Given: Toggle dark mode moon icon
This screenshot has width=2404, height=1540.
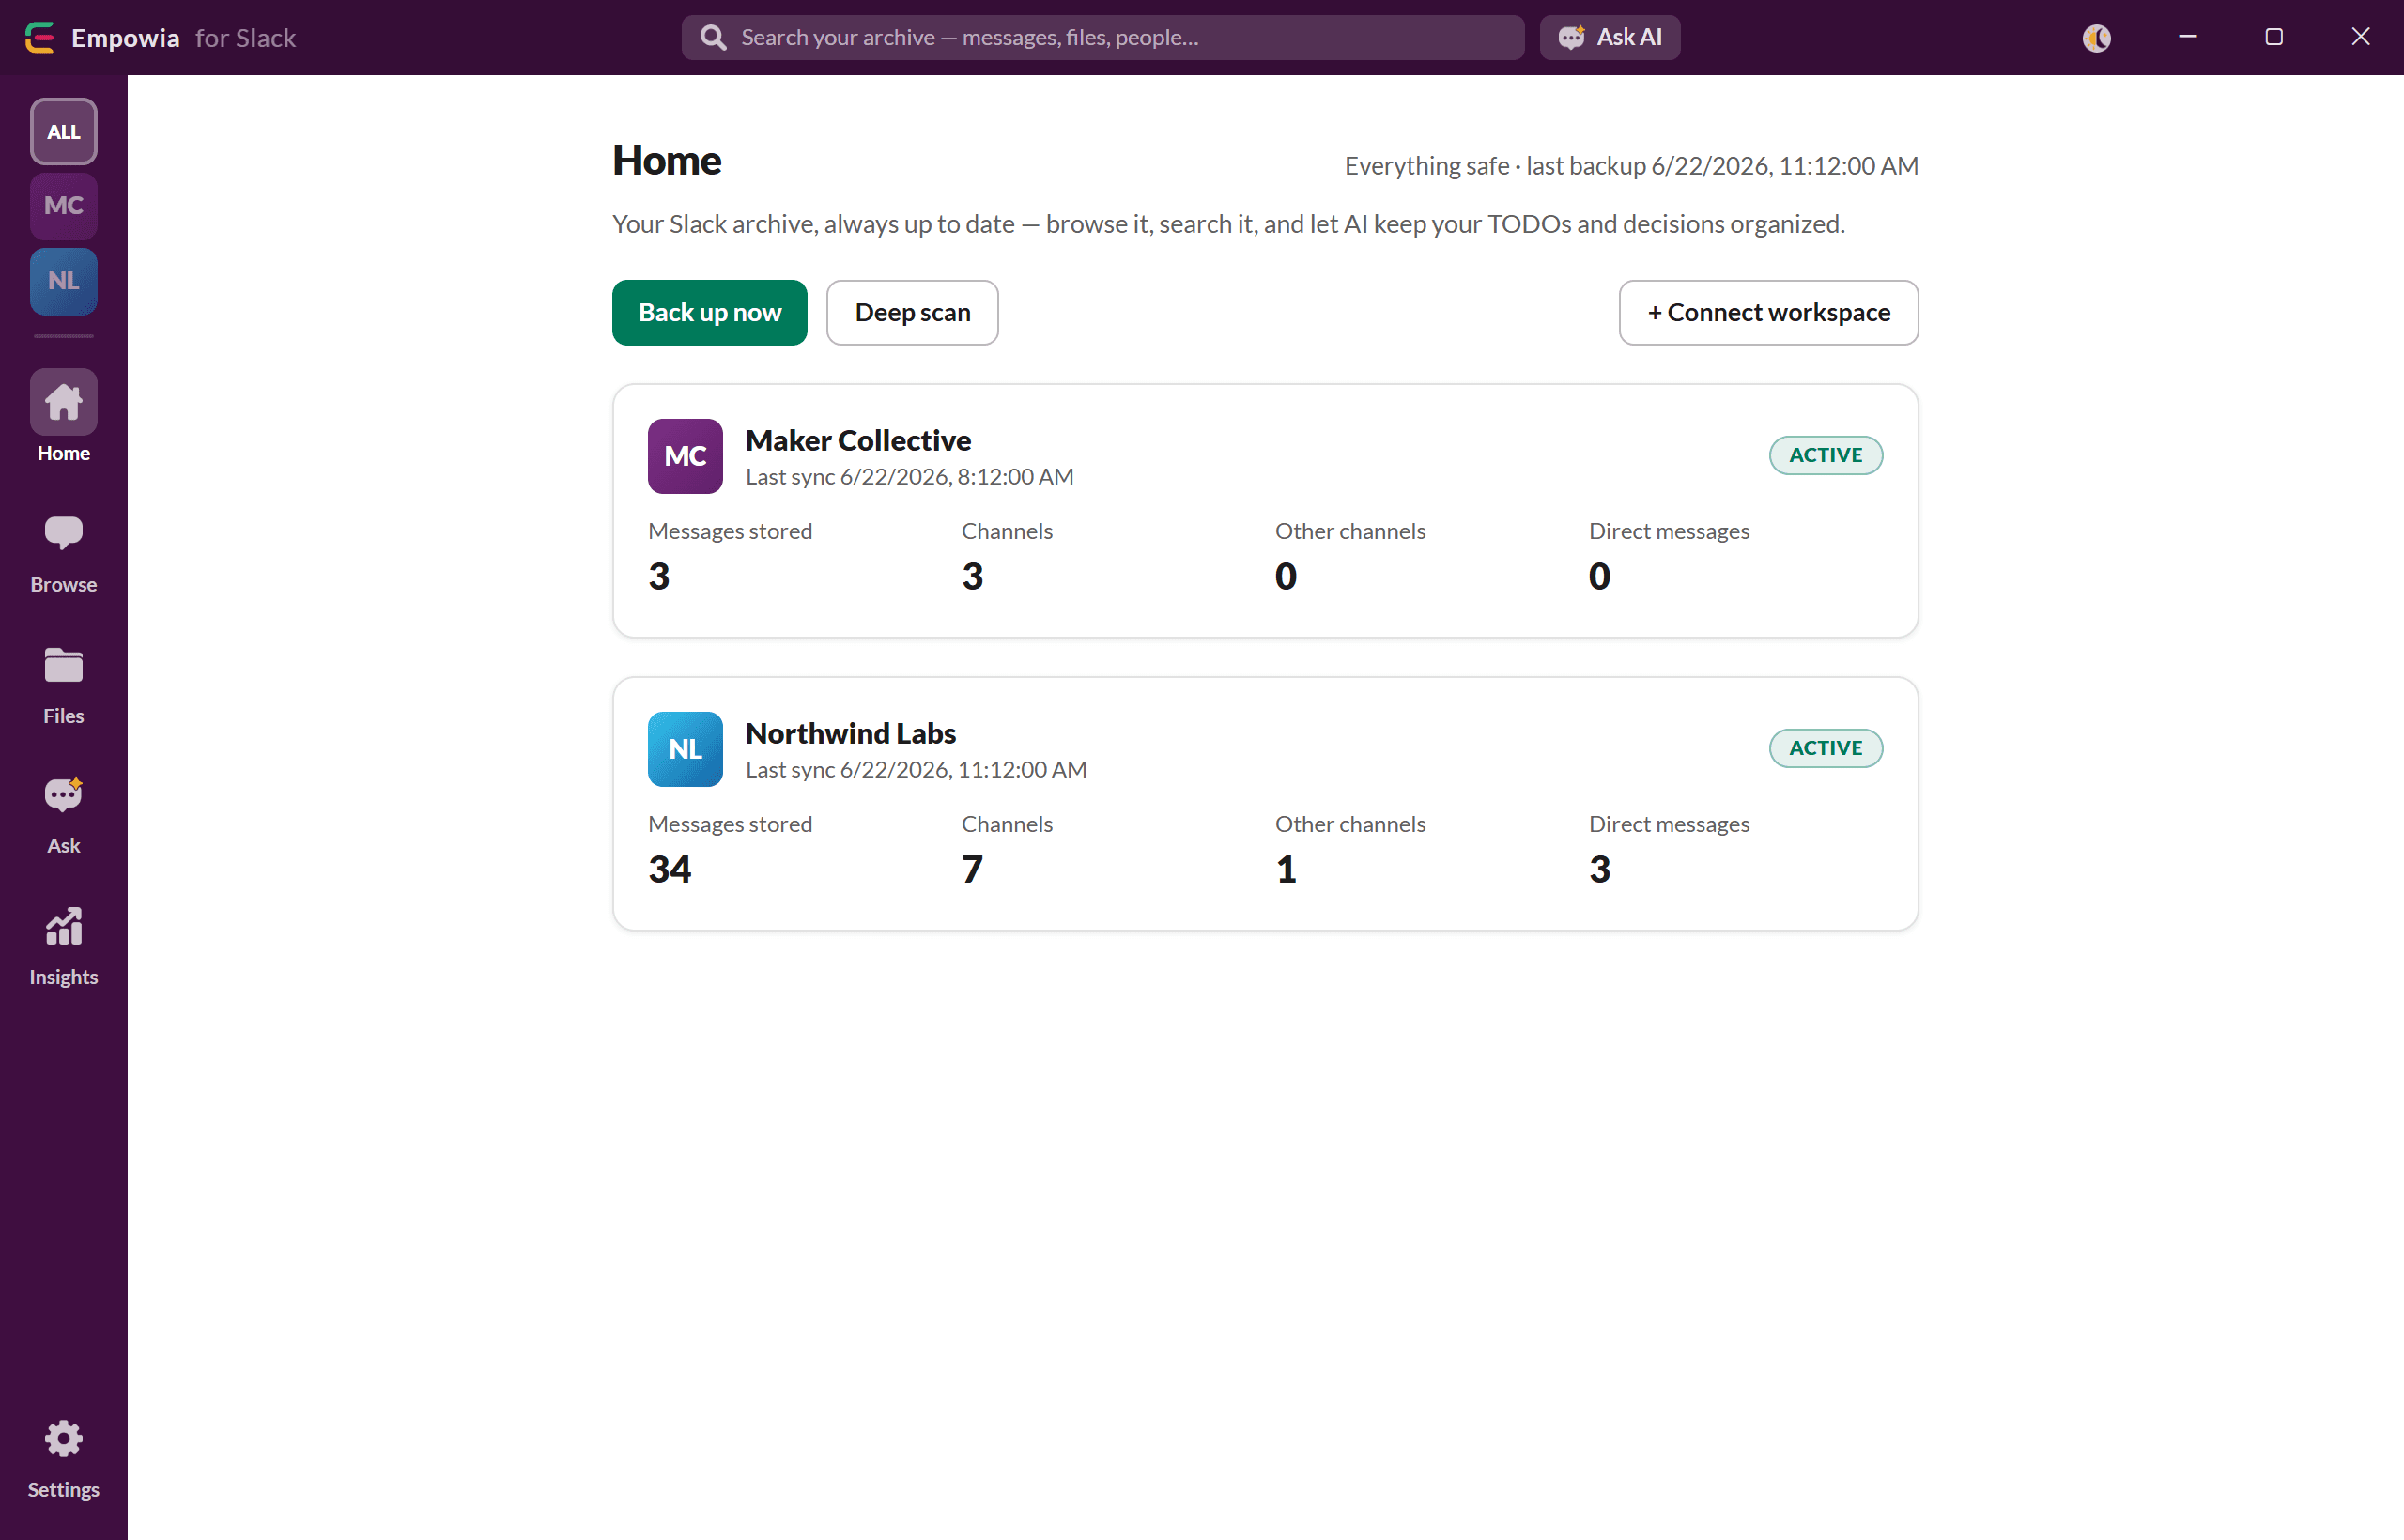Looking at the screenshot, I should (2096, 38).
